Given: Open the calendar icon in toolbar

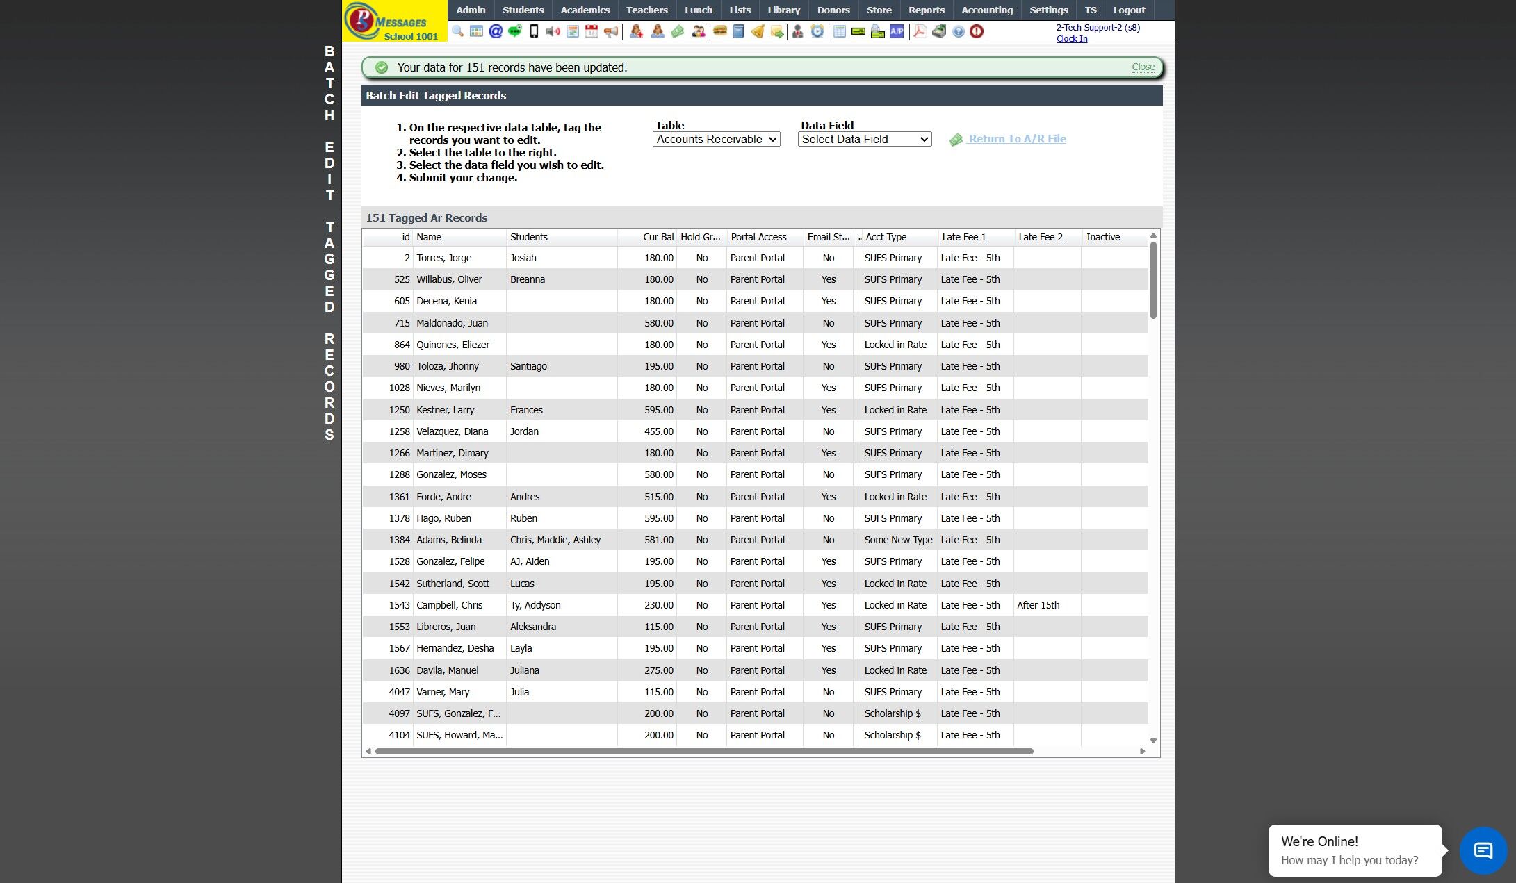Looking at the screenshot, I should 592,31.
